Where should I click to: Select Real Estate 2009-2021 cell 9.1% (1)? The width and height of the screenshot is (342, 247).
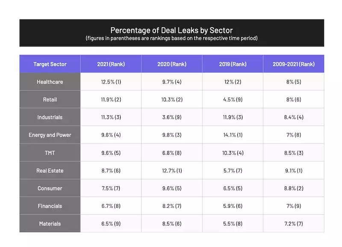point(294,171)
